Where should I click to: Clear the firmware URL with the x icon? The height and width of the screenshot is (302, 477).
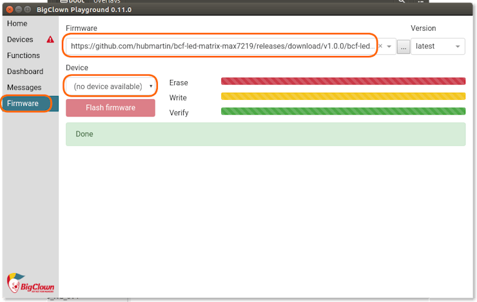point(380,46)
